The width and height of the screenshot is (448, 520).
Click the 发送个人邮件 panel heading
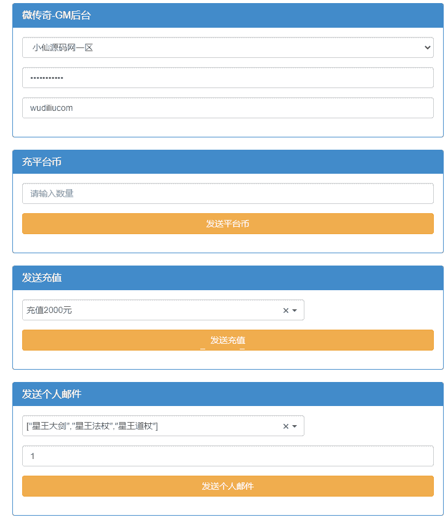[228, 394]
